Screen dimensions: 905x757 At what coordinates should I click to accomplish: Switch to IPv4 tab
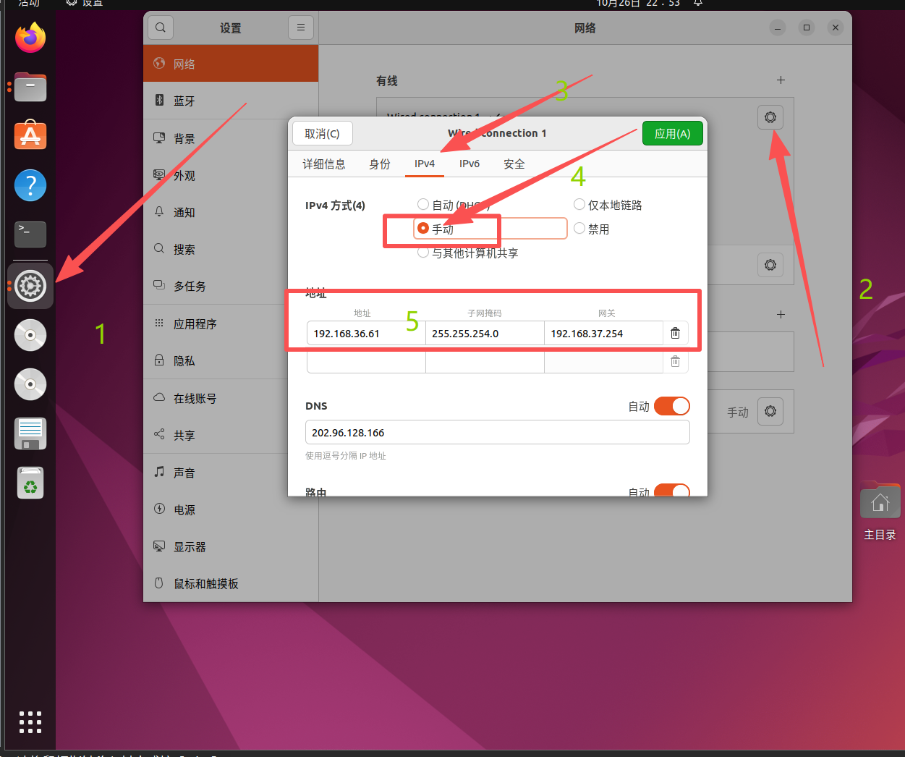[x=425, y=164]
